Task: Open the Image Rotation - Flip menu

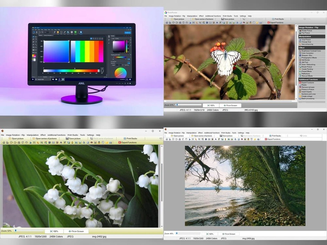Action: [x=176, y=16]
